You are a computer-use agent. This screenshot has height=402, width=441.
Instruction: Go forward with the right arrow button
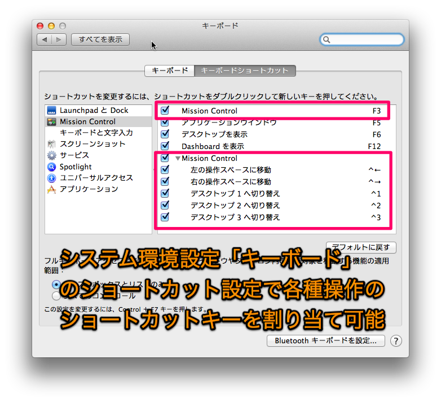[x=59, y=40]
